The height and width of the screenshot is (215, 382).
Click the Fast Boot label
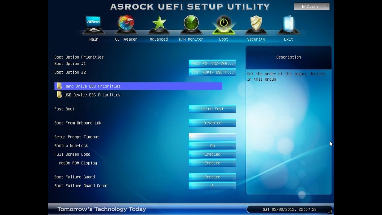click(64, 109)
